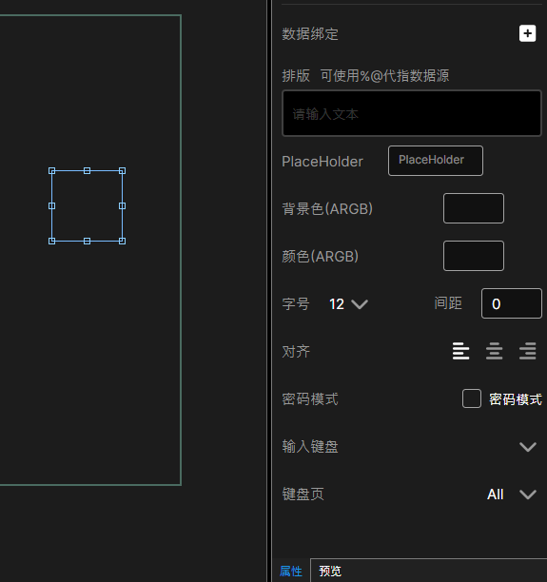Open the 字号 font size dropdown
The image size is (547, 582).
coord(348,304)
